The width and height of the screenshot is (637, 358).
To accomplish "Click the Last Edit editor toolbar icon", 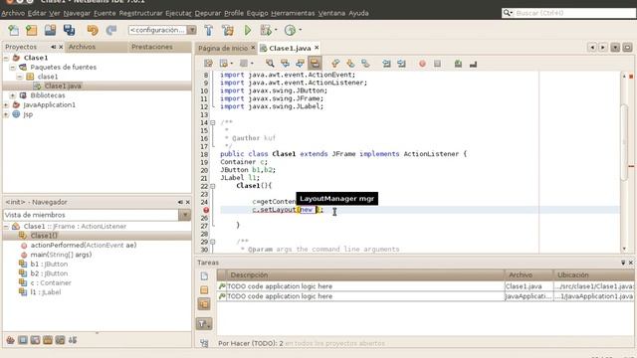I will click(208, 64).
